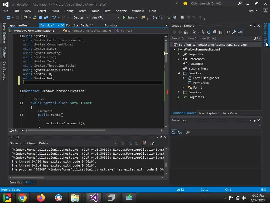Expand the References node
This screenshot has width=270, height=203.
pos(179,59)
